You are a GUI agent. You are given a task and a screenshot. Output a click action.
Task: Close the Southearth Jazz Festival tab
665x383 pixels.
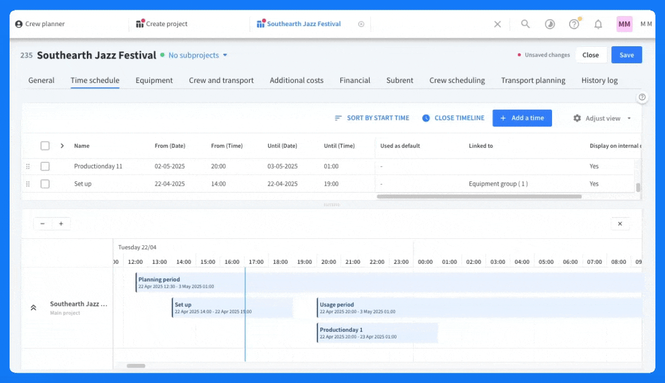pos(361,24)
